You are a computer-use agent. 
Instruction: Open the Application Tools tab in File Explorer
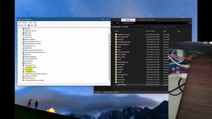[128, 23]
